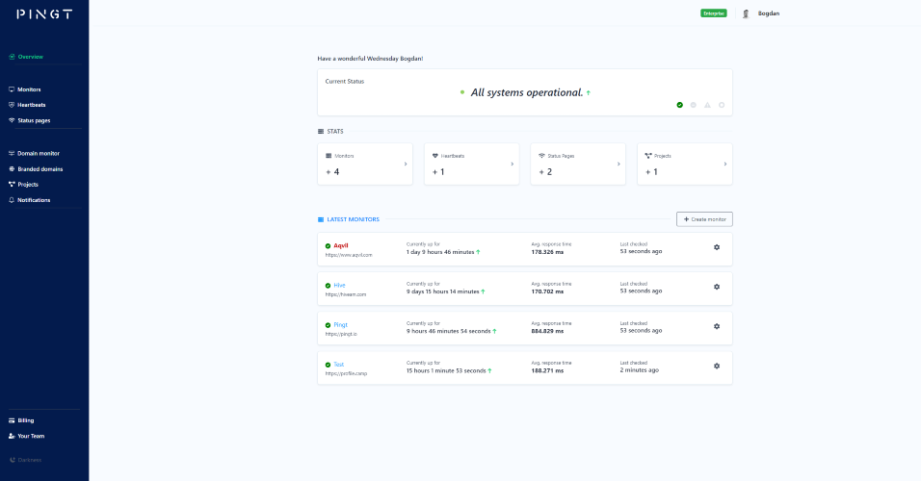The height and width of the screenshot is (481, 921).
Task: Expand the Heartbeats stats card chevron
Action: (513, 165)
